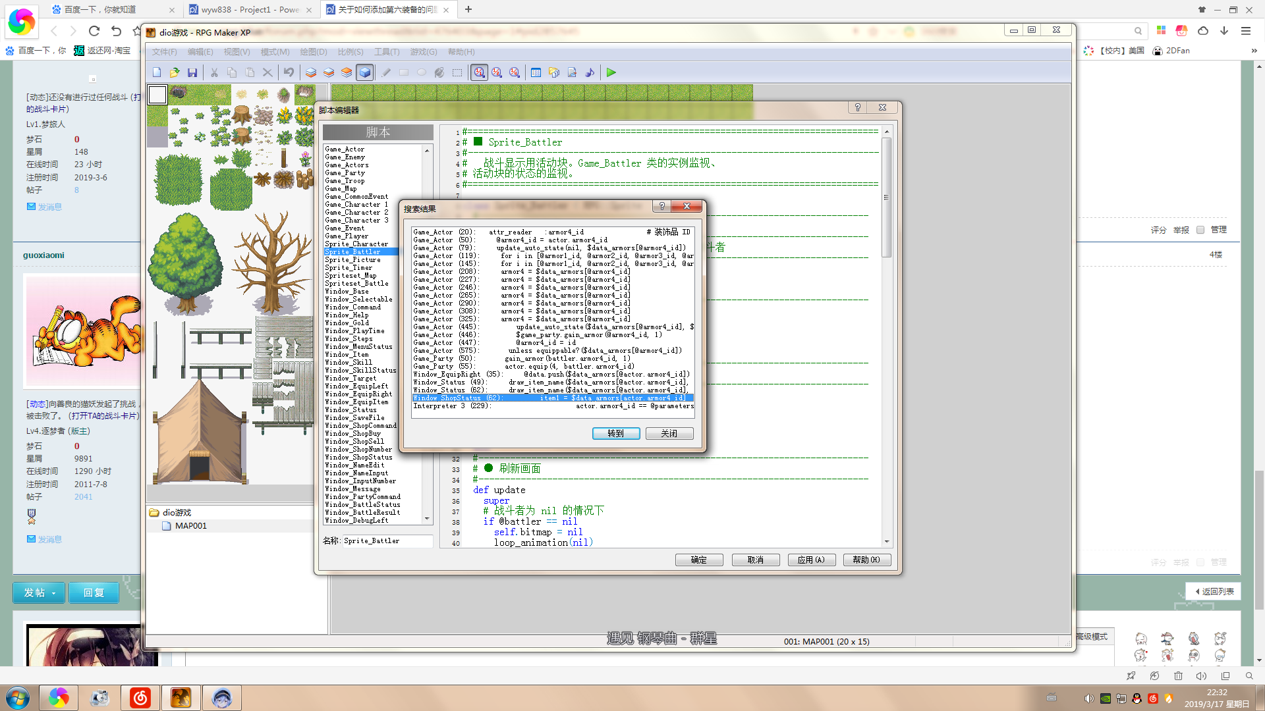
Task: Click the Playtest green arrow icon
Action: [x=611, y=72]
